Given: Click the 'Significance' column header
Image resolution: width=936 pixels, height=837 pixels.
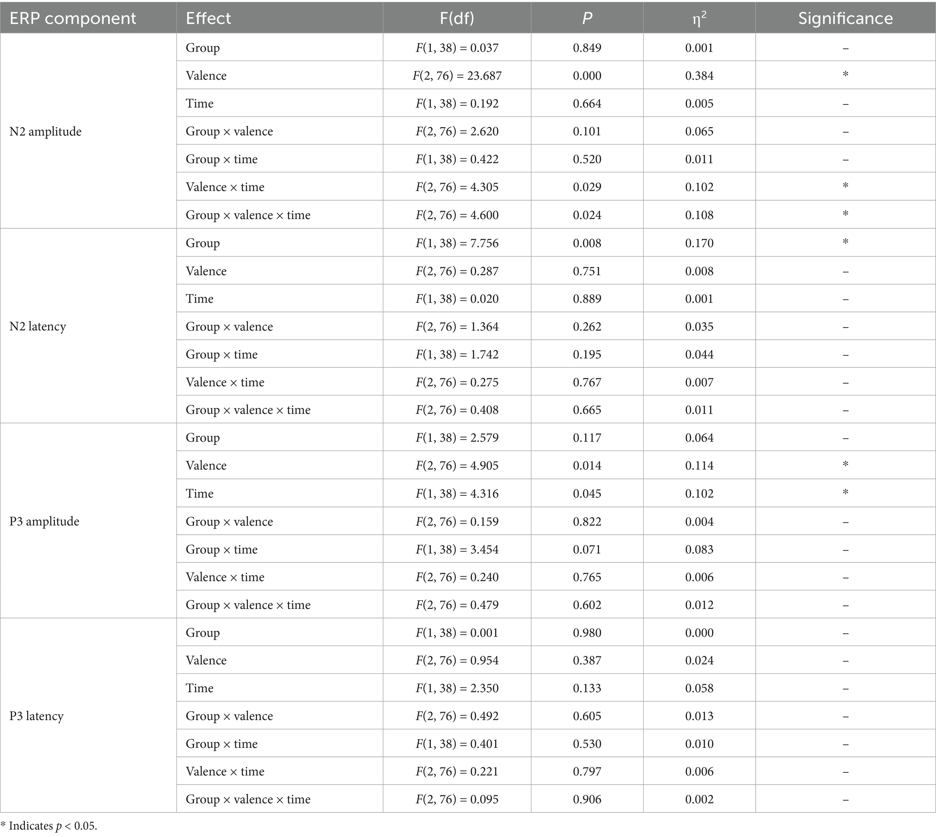Looking at the screenshot, I should tap(845, 19).
